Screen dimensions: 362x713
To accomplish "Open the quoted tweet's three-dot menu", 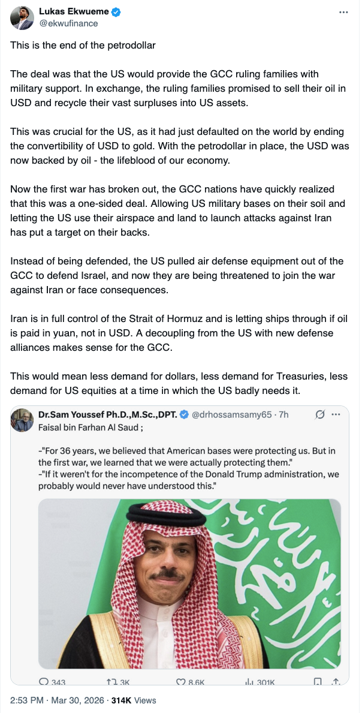I will [336, 414].
